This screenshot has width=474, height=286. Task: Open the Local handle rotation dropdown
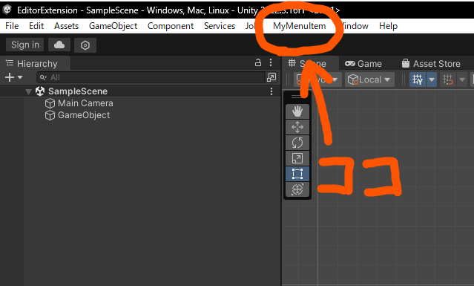tap(369, 80)
